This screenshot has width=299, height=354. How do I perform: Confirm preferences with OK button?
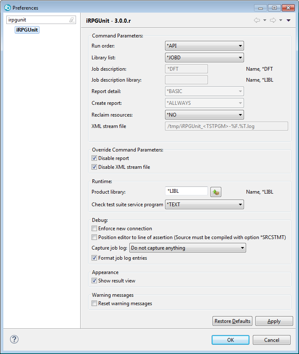[x=231, y=340]
